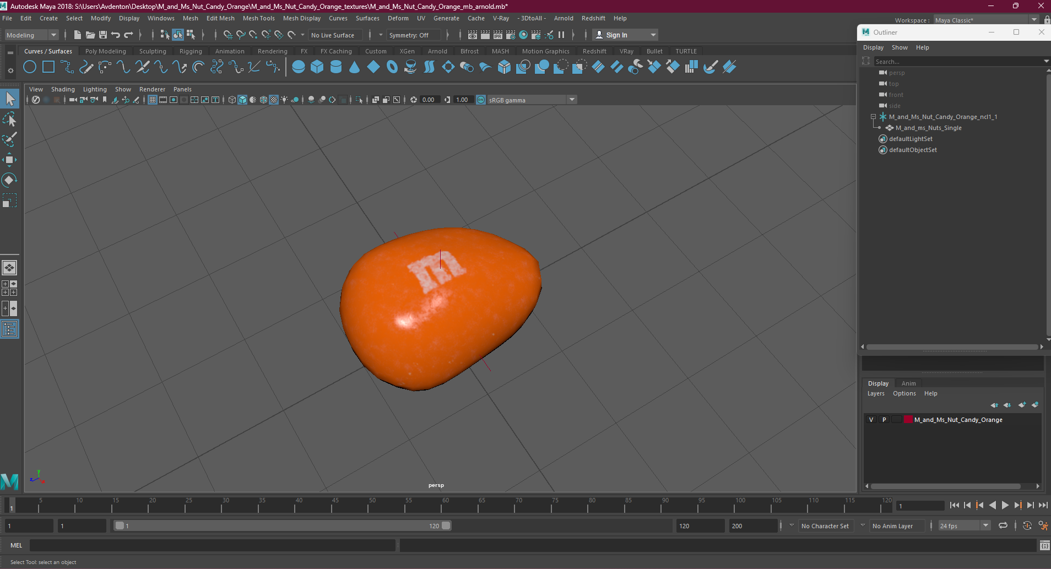Image resolution: width=1051 pixels, height=569 pixels.
Task: Create a NURBS sphere from shelf
Action: 299,67
